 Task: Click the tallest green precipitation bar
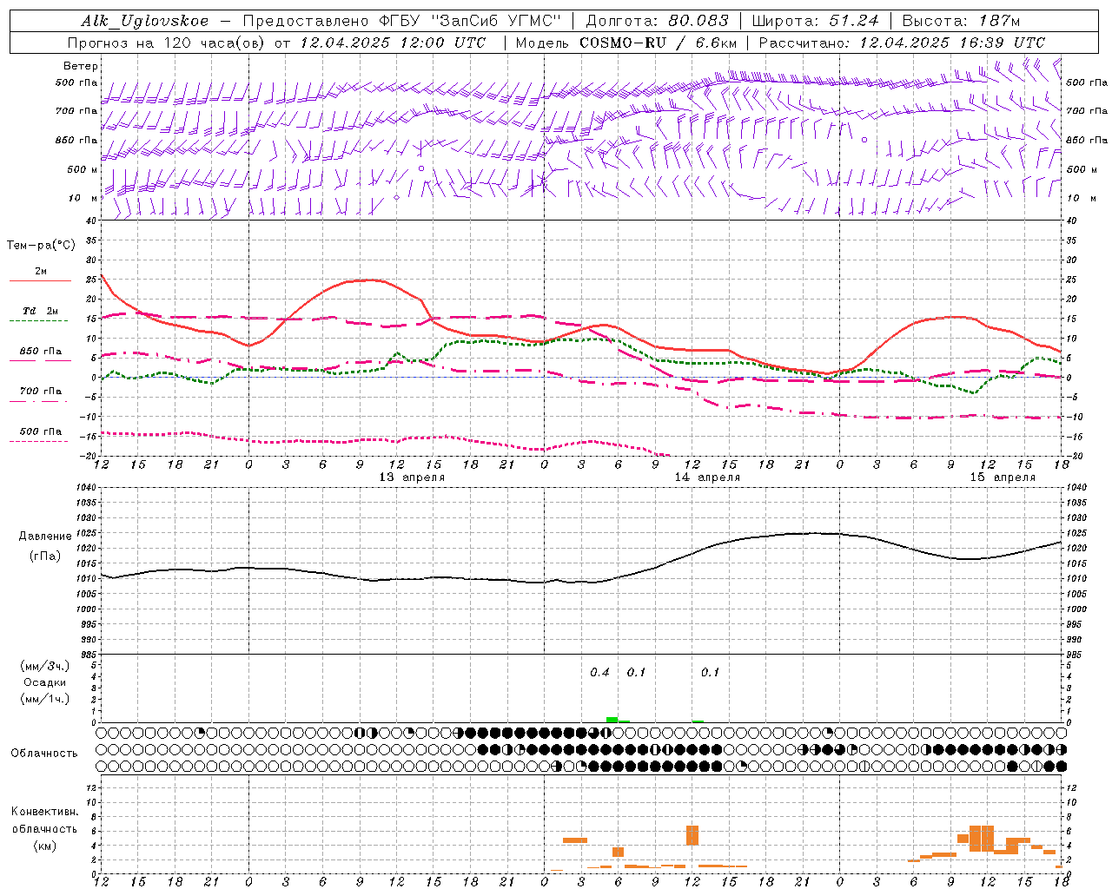pos(612,720)
